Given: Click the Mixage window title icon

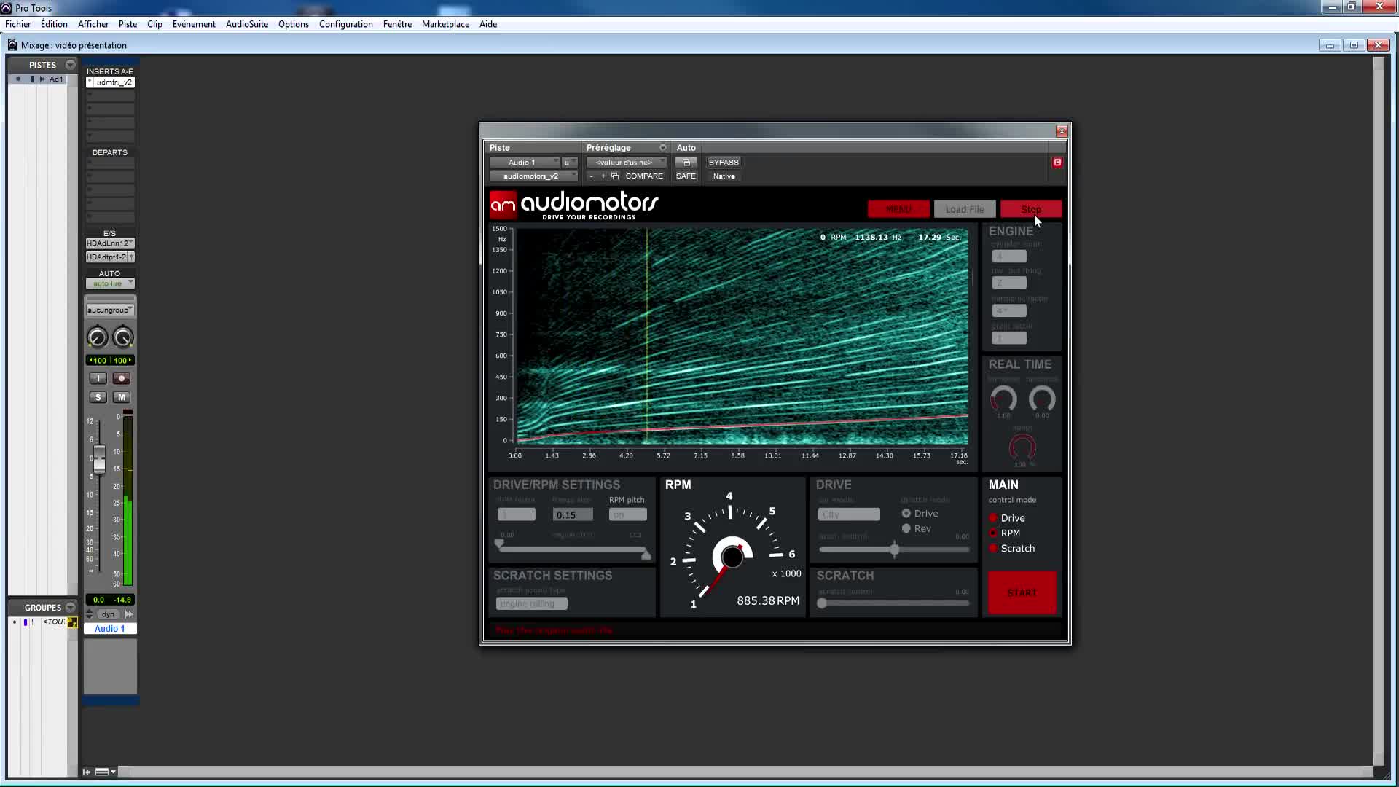Looking at the screenshot, I should [12, 45].
